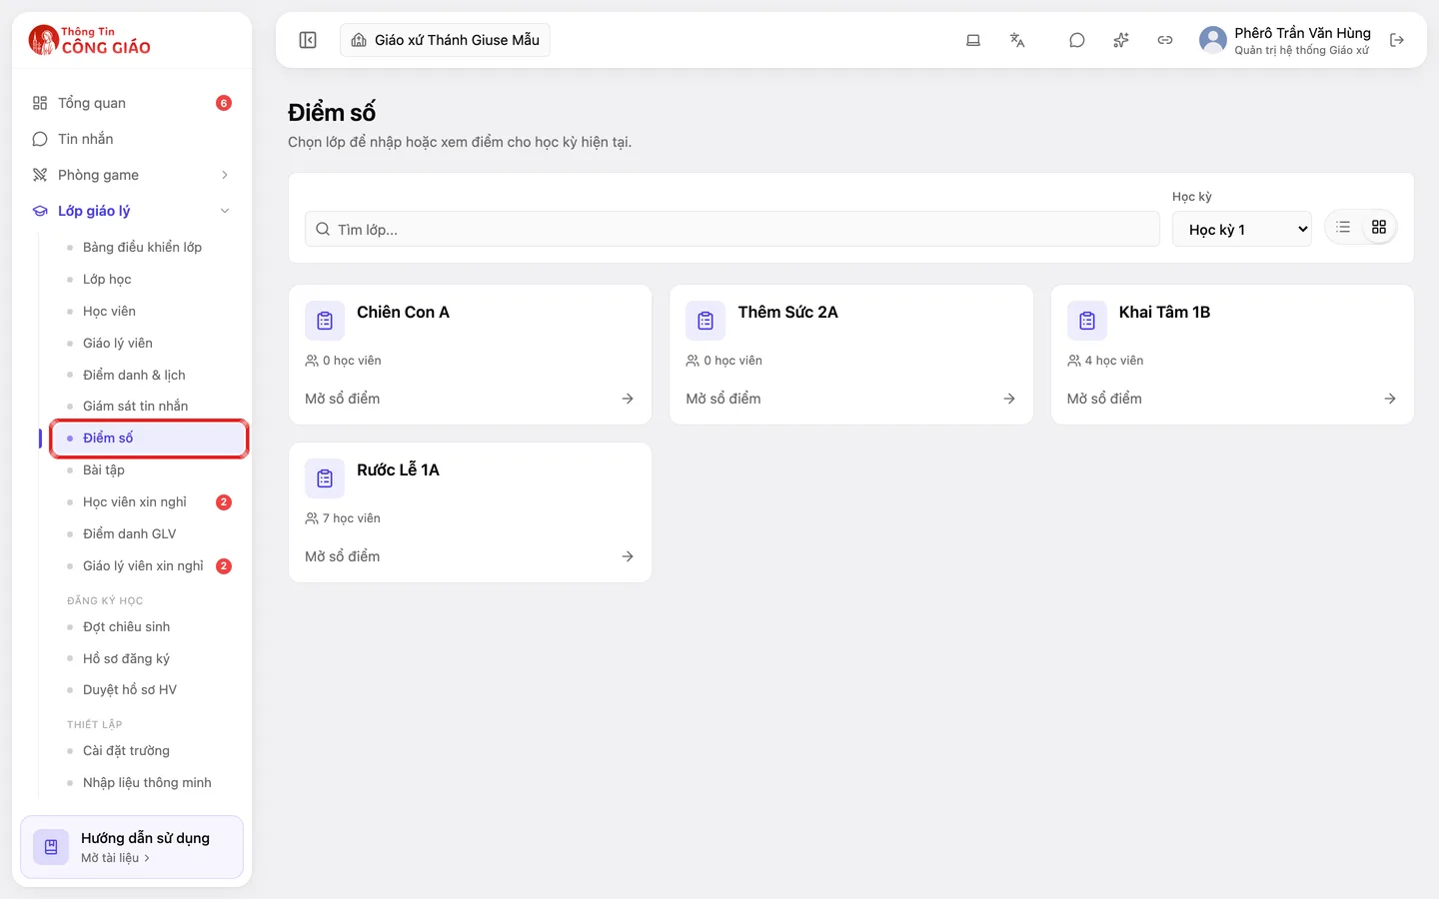Click clipboard icon on Chiên Con A card
The width and height of the screenshot is (1439, 899).
point(325,321)
